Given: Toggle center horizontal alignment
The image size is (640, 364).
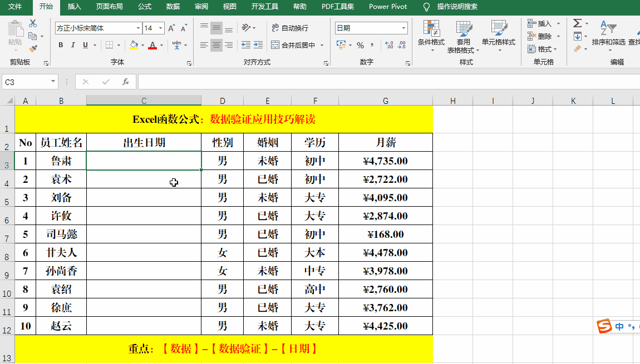Looking at the screenshot, I should point(216,45).
